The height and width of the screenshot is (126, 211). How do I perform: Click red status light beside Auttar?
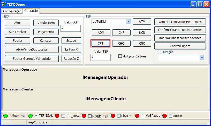coord(164,116)
